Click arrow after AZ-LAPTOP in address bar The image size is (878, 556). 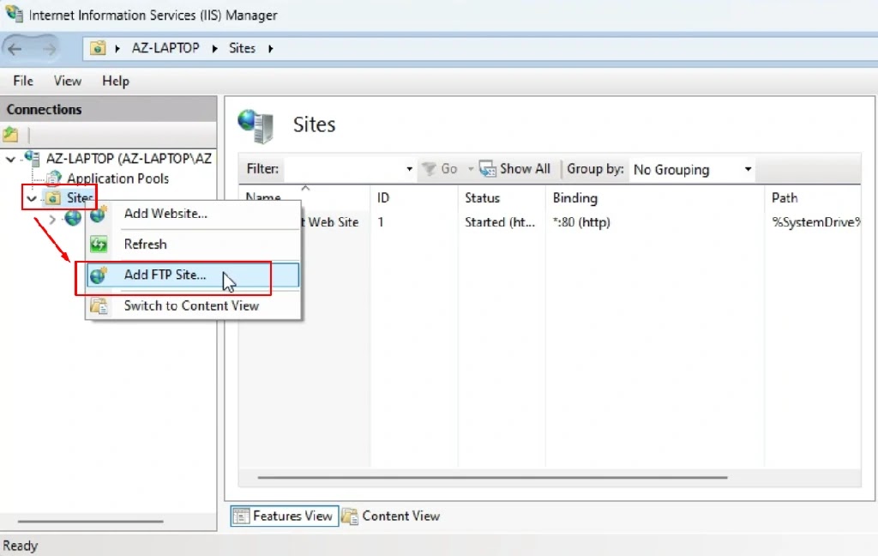[x=214, y=49]
